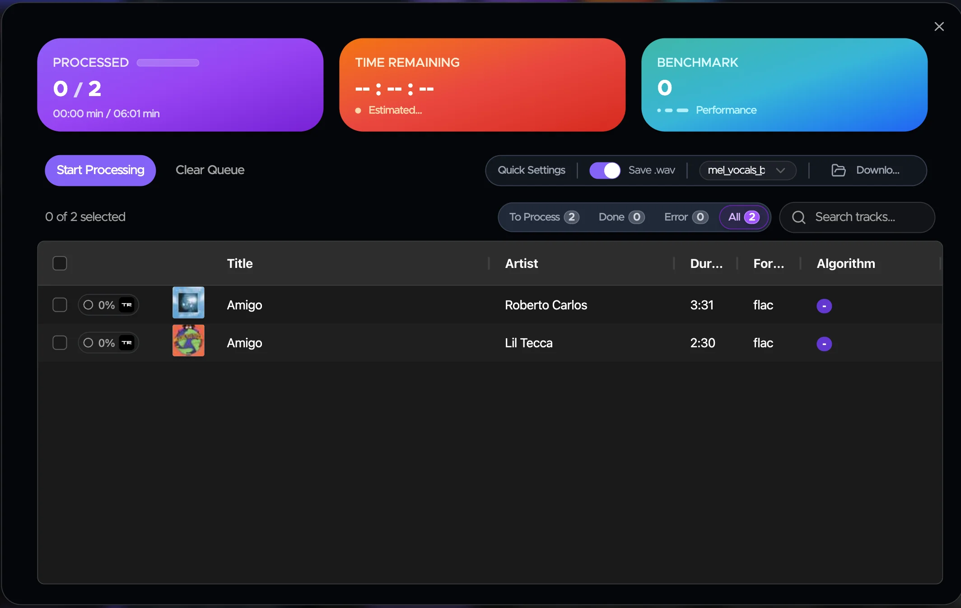This screenshot has width=961, height=608.
Task: Toggle the Save .wav switch
Action: click(x=605, y=170)
